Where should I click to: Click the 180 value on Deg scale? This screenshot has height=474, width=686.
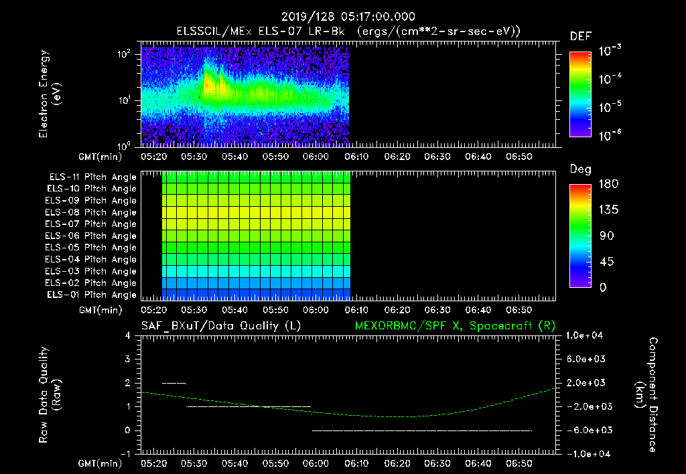point(608,183)
